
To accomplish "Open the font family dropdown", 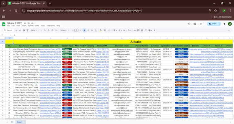I will tap(65, 30).
